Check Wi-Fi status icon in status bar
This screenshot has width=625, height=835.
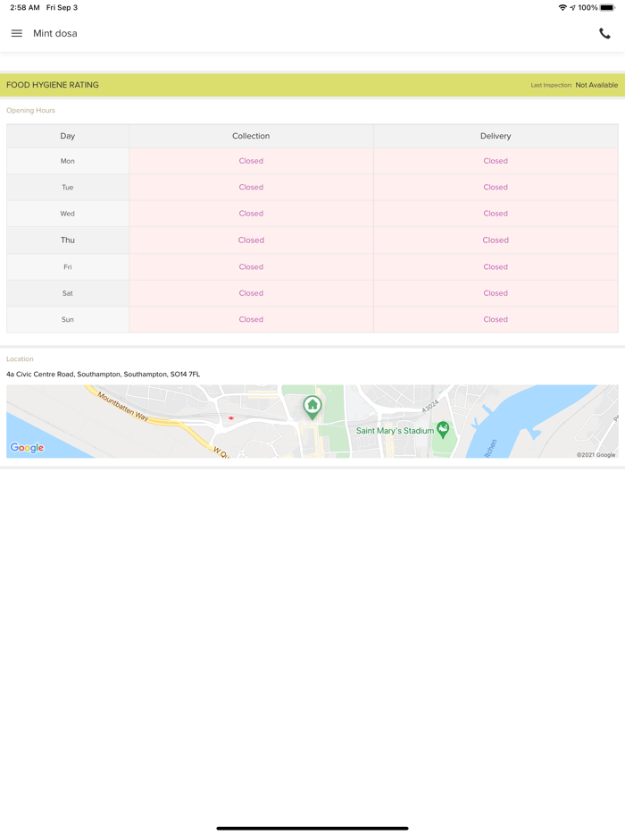pos(562,7)
